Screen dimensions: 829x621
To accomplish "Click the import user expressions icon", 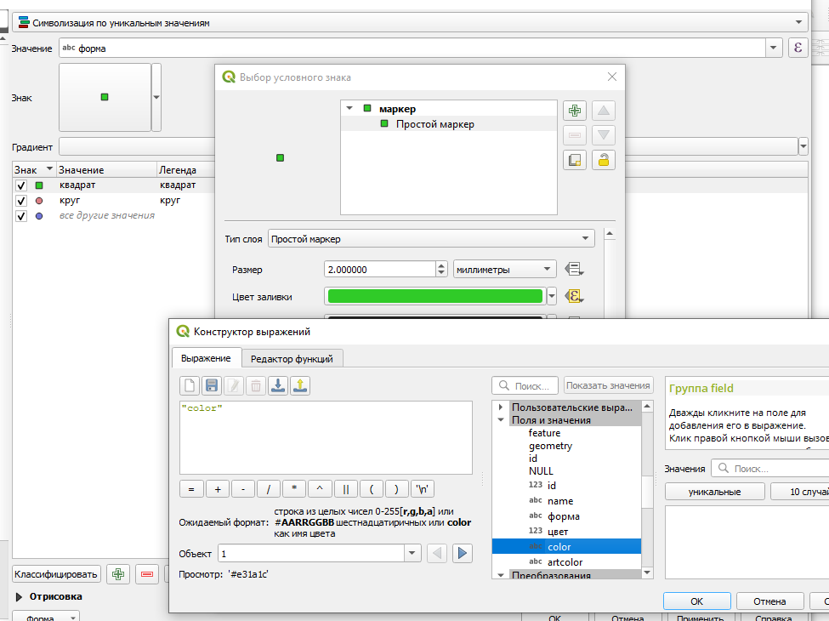I will point(278,385).
